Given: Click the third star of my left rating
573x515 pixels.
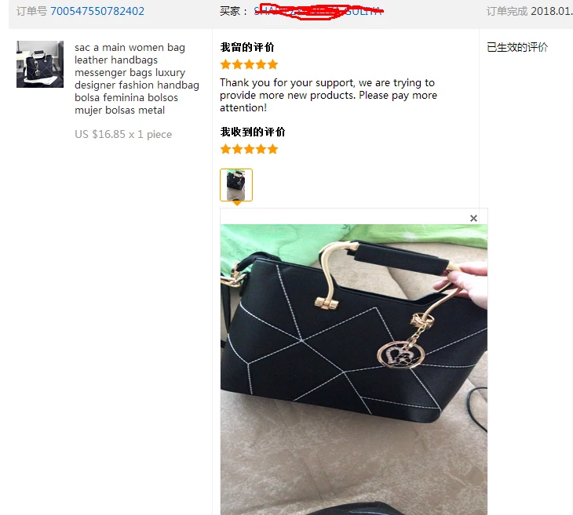Looking at the screenshot, I should 250,64.
